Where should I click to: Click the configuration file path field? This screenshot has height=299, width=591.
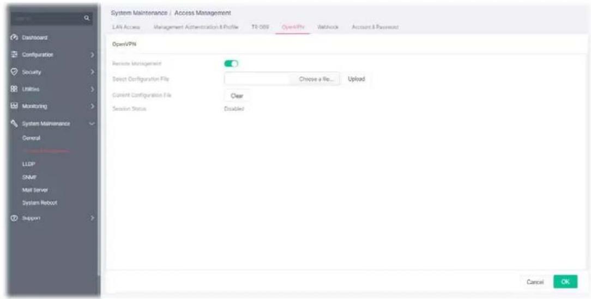point(257,79)
